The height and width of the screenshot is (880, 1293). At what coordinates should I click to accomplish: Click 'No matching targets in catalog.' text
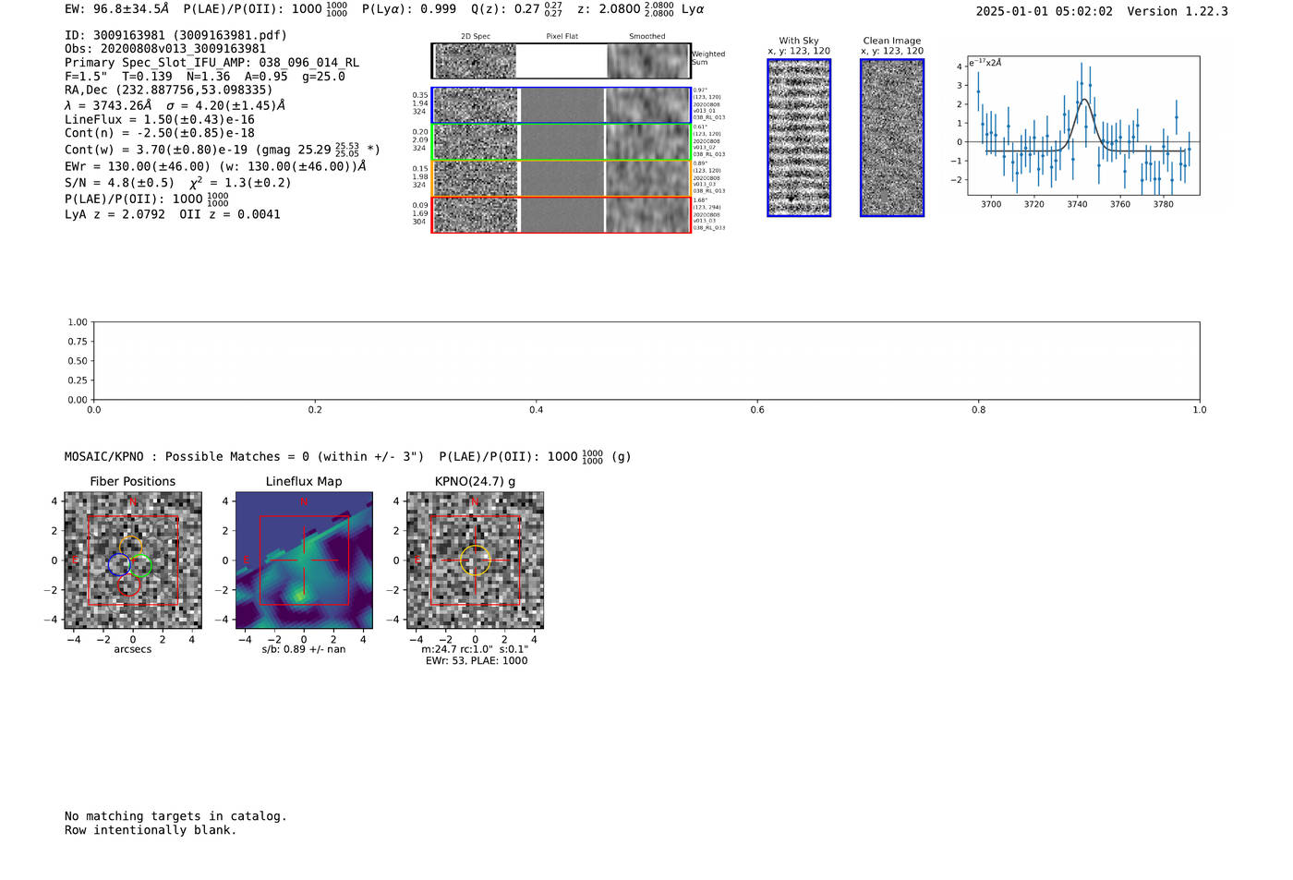click(175, 816)
